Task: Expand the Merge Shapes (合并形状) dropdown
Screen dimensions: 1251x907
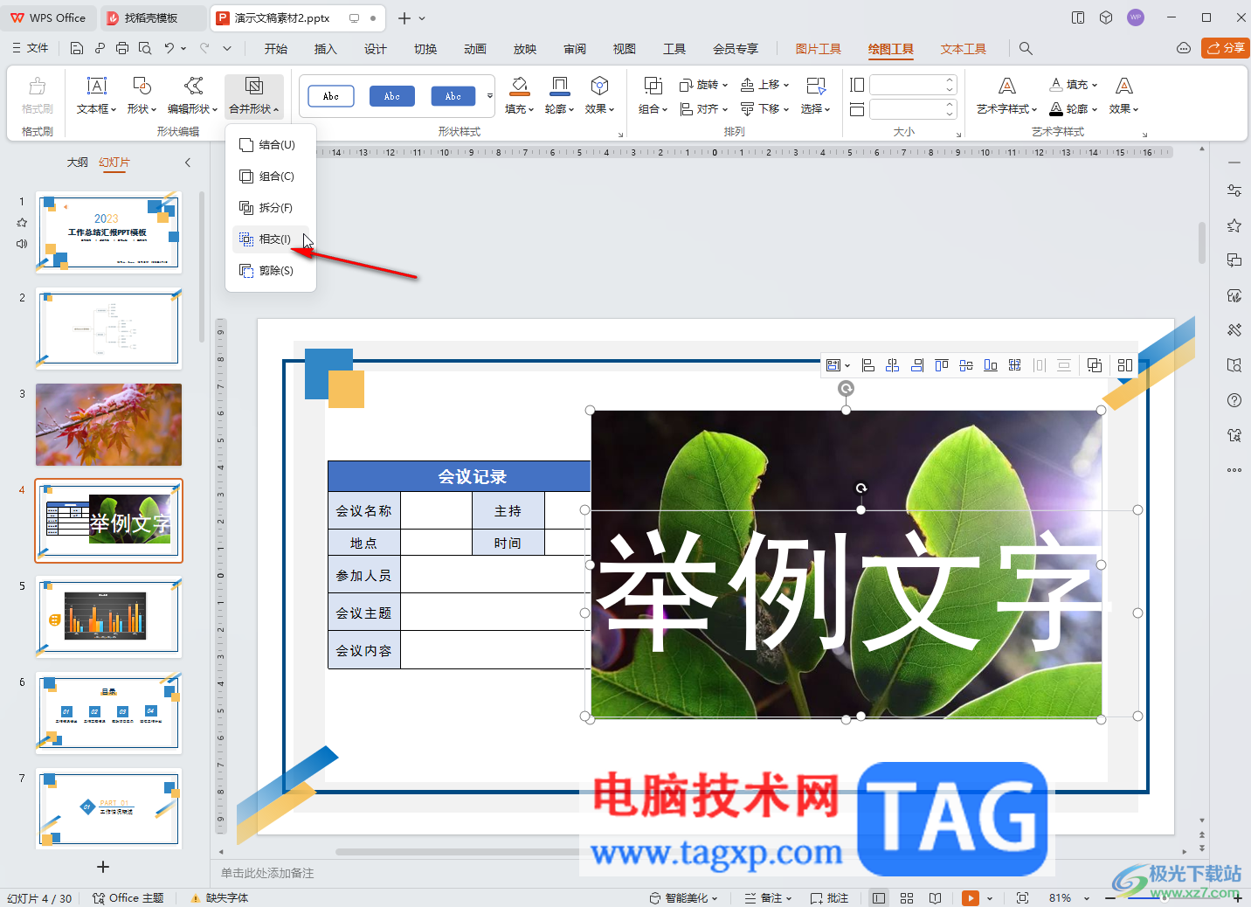Action: 254,109
